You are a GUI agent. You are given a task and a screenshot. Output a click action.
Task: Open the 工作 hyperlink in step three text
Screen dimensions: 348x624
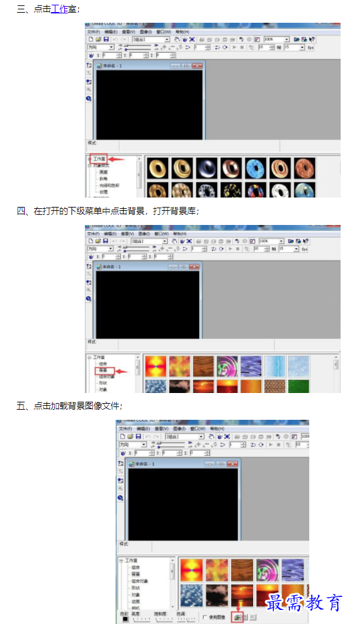59,9
